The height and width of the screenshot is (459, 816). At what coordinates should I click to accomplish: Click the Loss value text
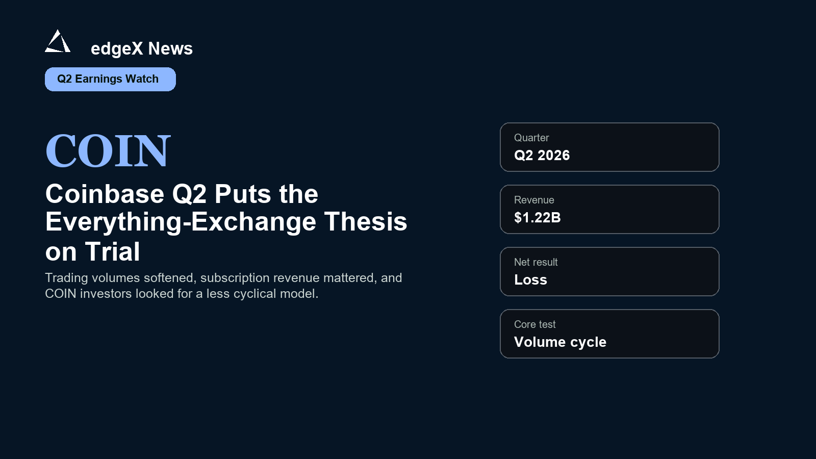pyautogui.click(x=530, y=280)
